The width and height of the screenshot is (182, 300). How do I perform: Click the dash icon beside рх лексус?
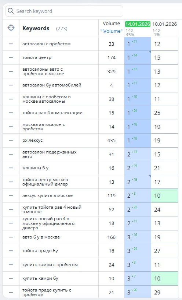(x=11, y=141)
